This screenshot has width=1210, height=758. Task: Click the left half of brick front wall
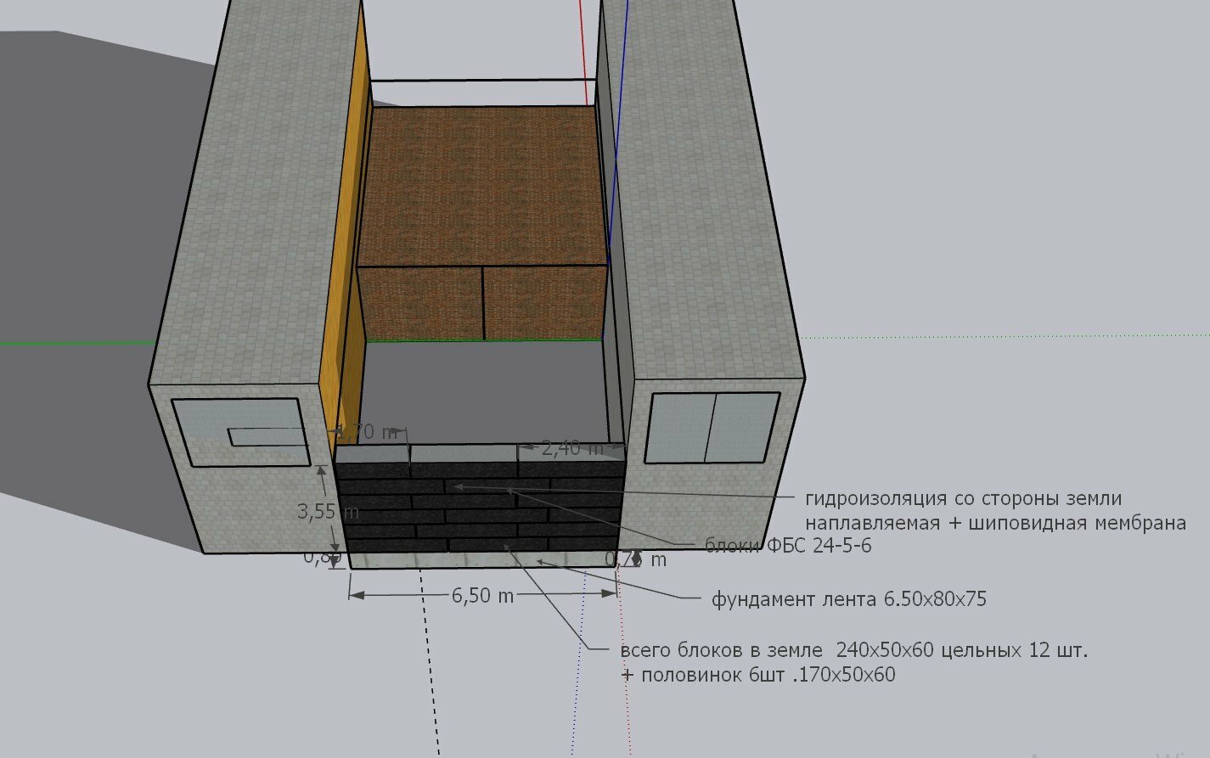[x=422, y=303]
